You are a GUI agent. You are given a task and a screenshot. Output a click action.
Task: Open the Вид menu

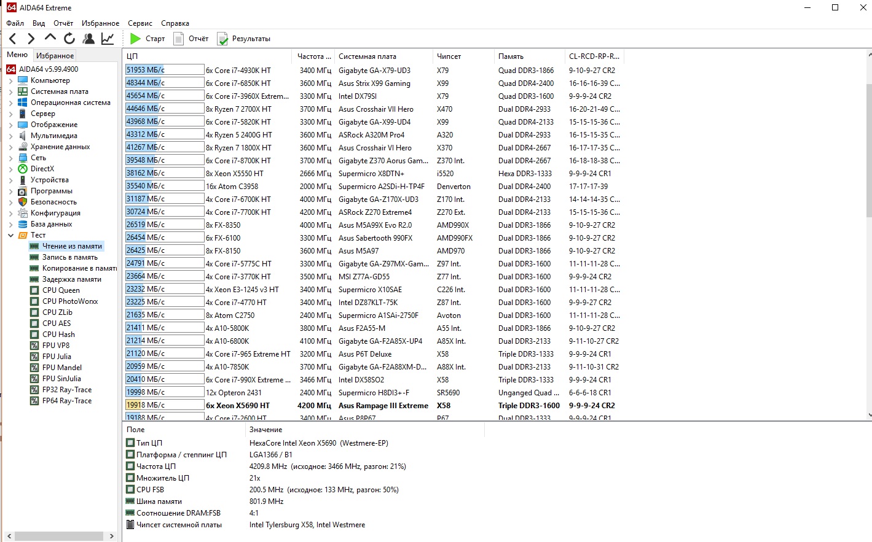(39, 23)
